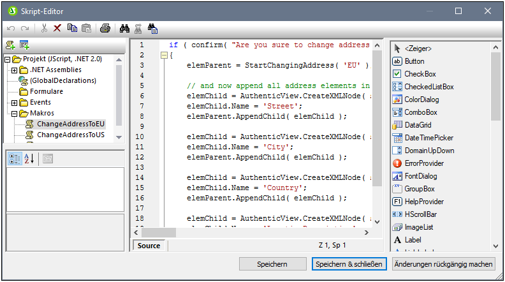The image size is (505, 282).
Task: Click the red X delete icon
Action: (57, 29)
